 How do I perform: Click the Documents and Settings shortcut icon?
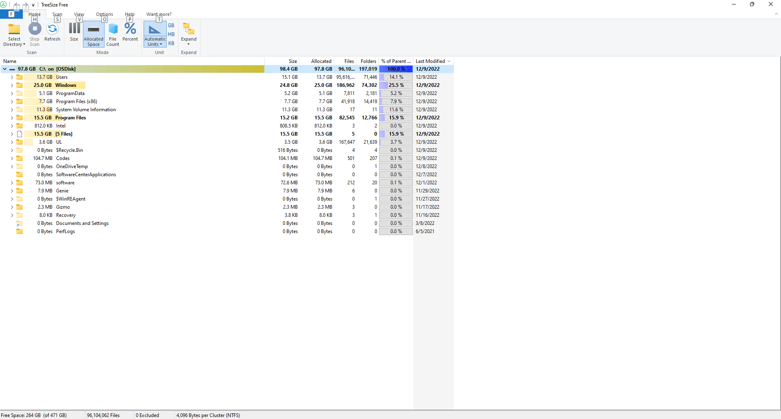coord(20,223)
